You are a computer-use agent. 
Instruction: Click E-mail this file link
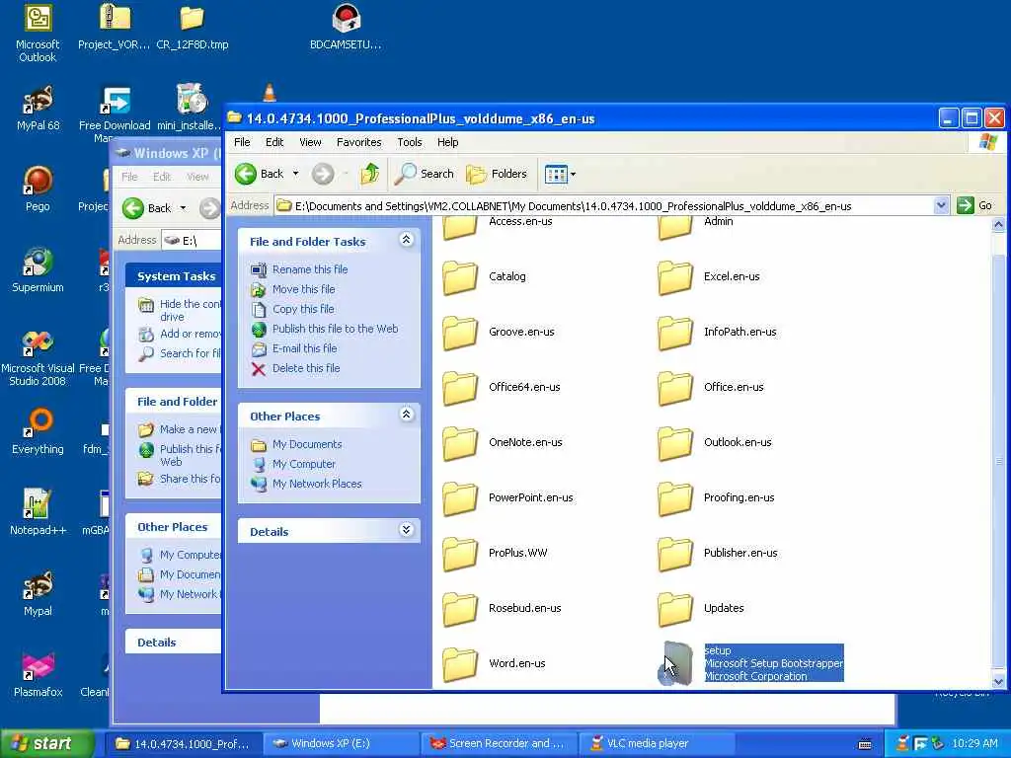point(304,348)
